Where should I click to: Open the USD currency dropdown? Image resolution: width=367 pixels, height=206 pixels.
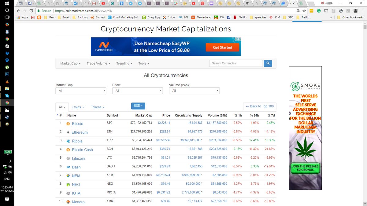pyautogui.click(x=138, y=106)
